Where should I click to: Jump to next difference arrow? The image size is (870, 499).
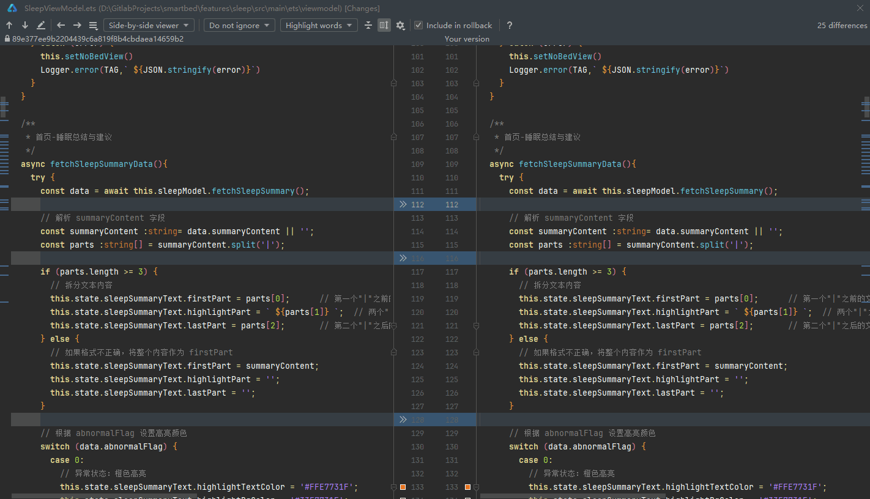tap(25, 25)
